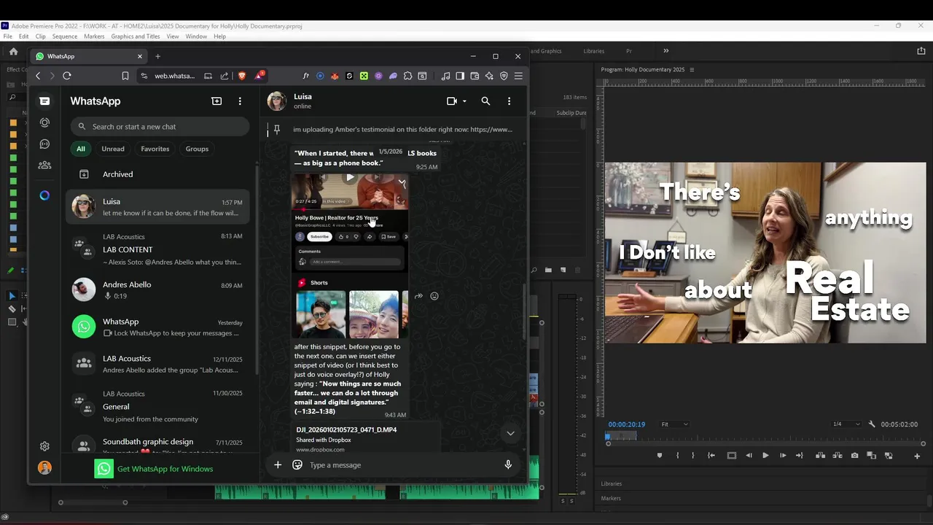Forward the YouTube preview message
933x525 pixels.
pos(418,296)
